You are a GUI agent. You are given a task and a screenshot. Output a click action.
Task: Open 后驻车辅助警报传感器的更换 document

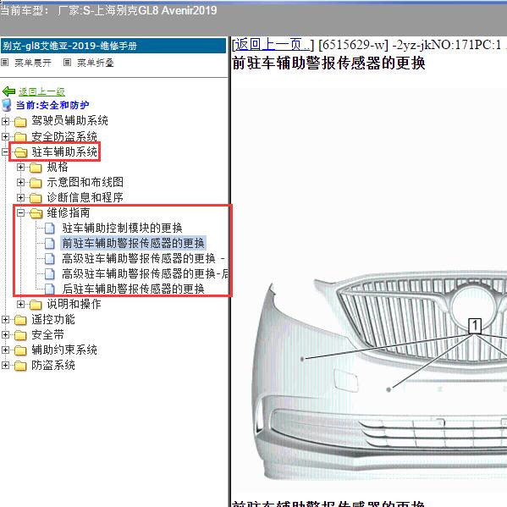133,289
